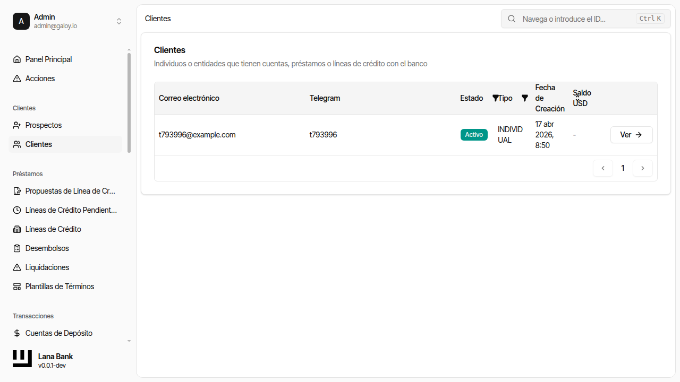Click inside the ID search field
The height and width of the screenshot is (382, 680).
(x=574, y=19)
